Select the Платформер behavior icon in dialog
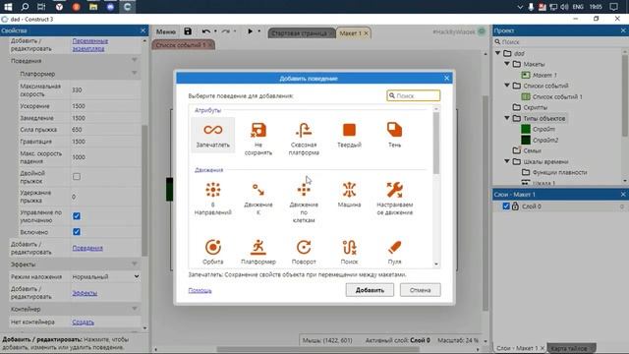This screenshot has width=629, height=354. [257, 247]
